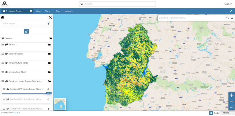Expand the Infraestrutura Verde folder
Image resolution: width=235 pixels, height=116 pixels.
point(49,63)
